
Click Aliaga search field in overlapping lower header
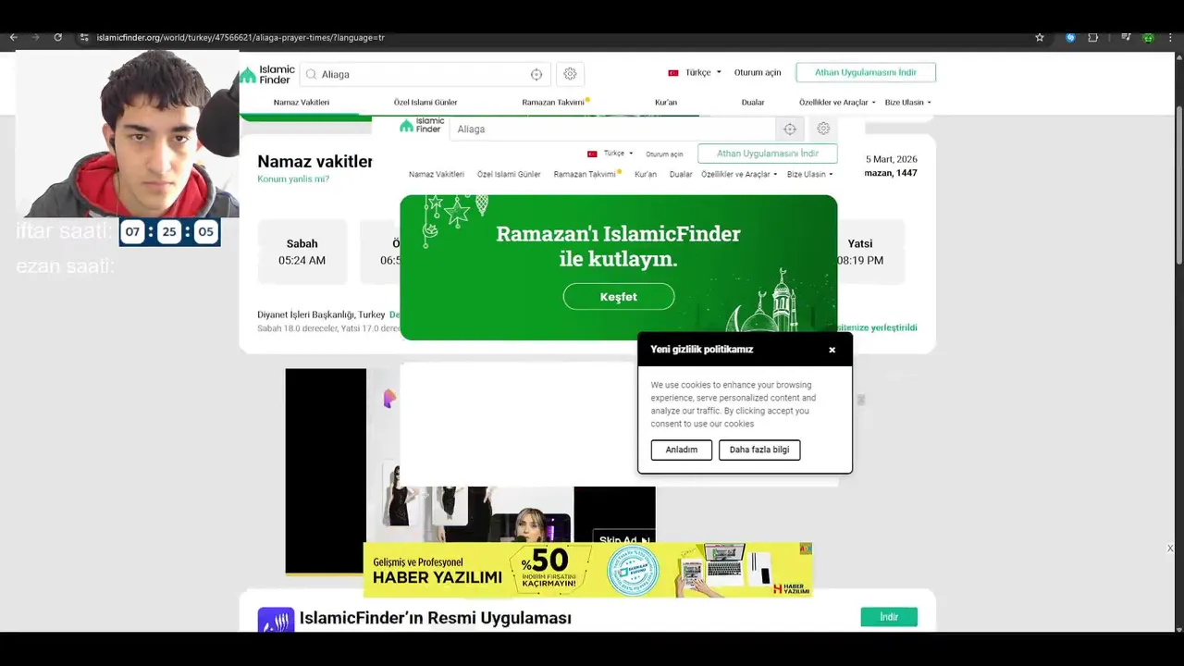pos(612,129)
